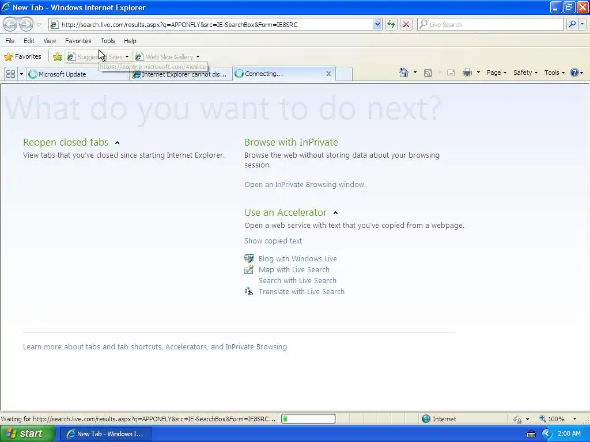Open the Page command menu
This screenshot has height=442, width=590.
[x=496, y=73]
